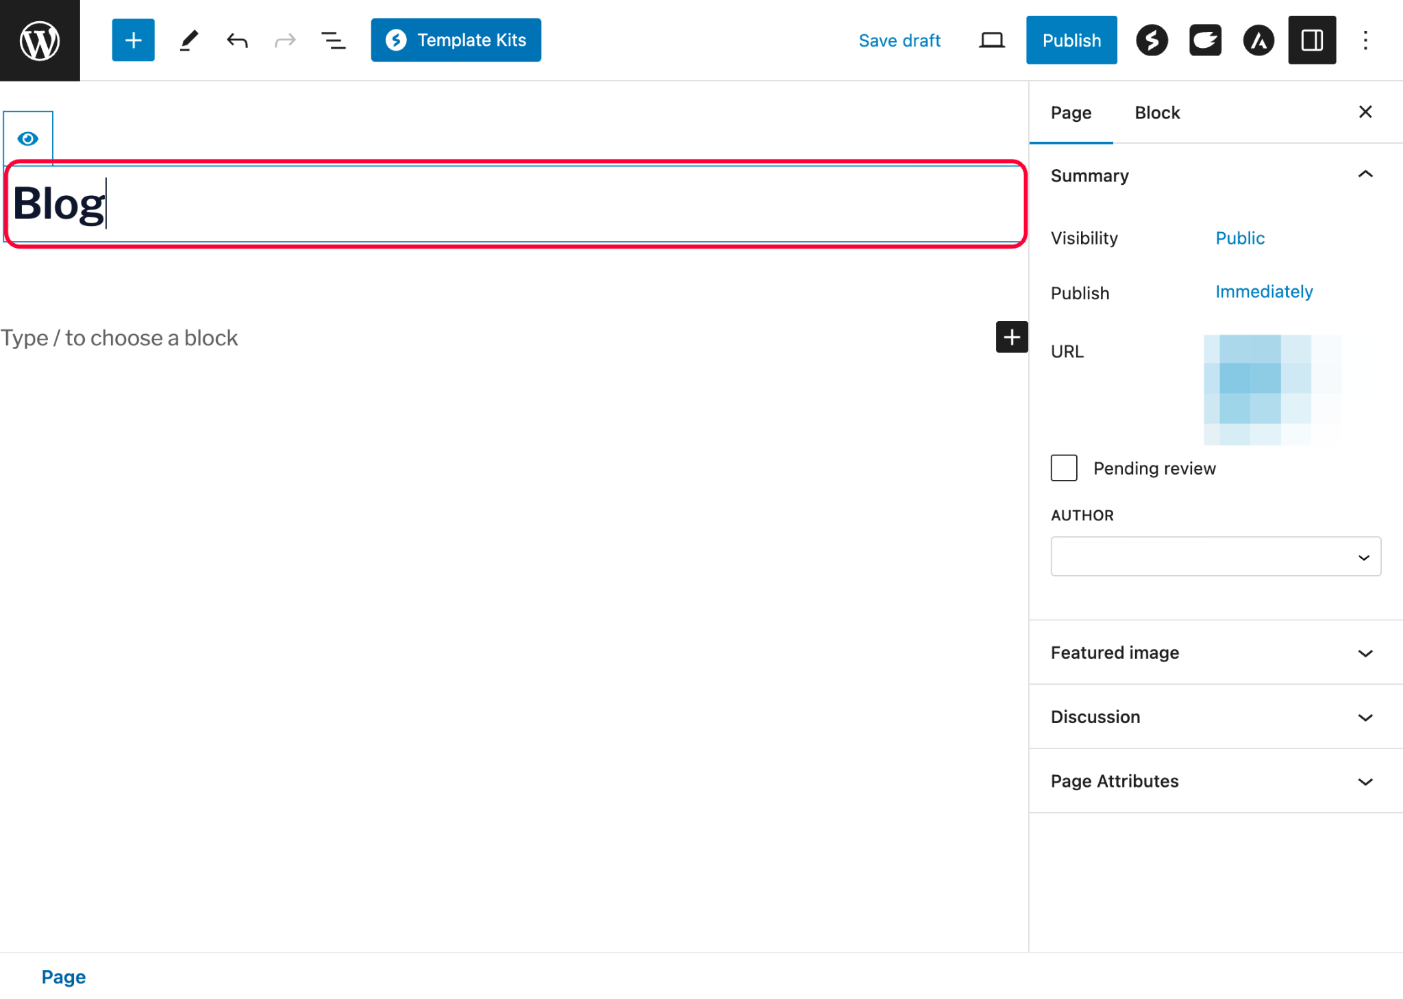
Task: Open the Options three-dots menu
Action: pos(1365,40)
